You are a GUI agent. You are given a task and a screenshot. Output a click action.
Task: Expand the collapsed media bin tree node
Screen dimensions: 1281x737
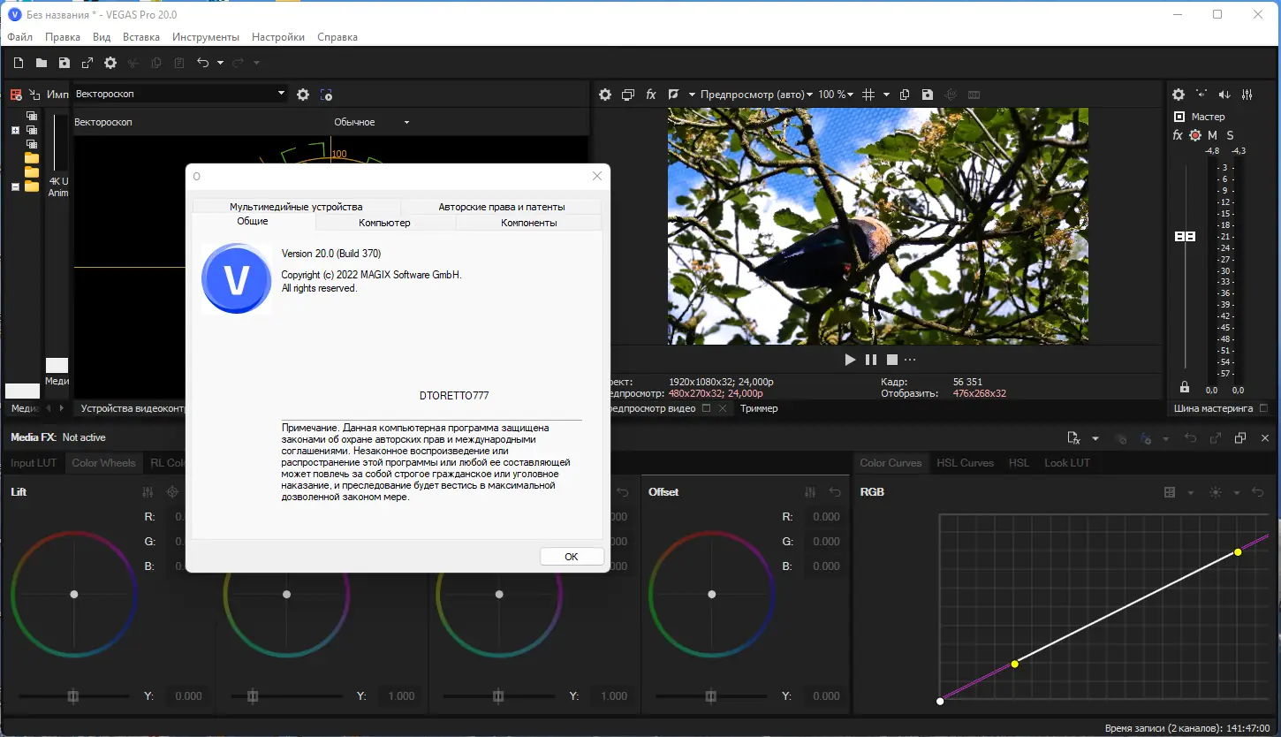(15, 130)
